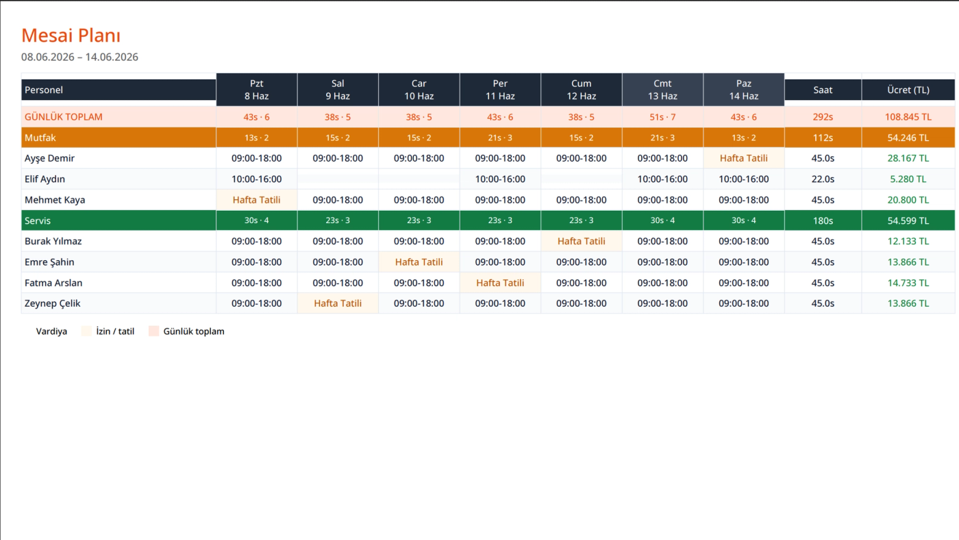Screen dimensions: 959x540
Task: Click the Saat column header
Action: pos(823,90)
